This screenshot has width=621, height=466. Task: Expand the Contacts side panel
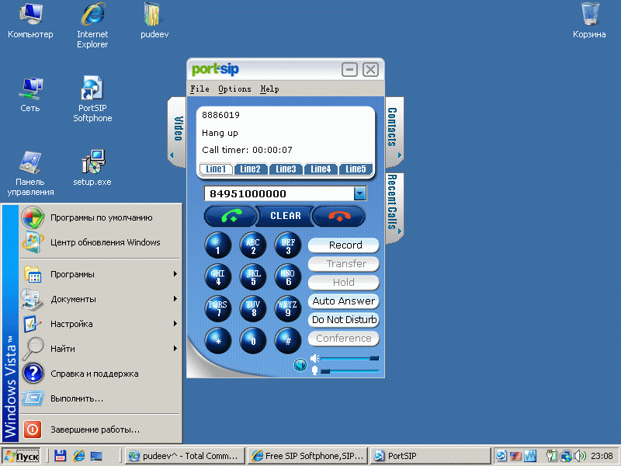(x=394, y=132)
